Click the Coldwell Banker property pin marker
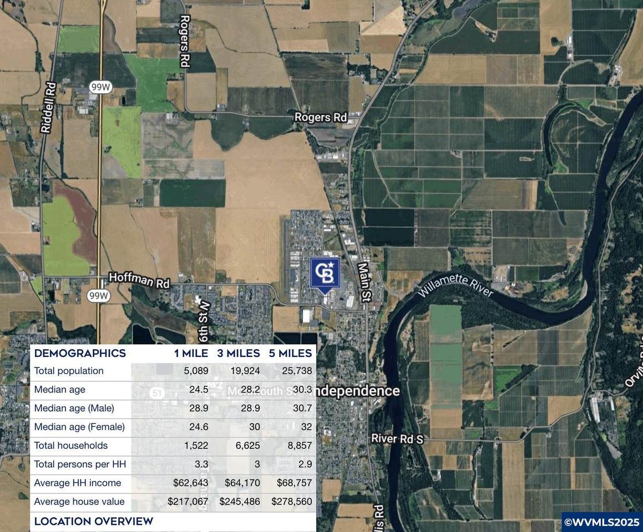 point(325,273)
